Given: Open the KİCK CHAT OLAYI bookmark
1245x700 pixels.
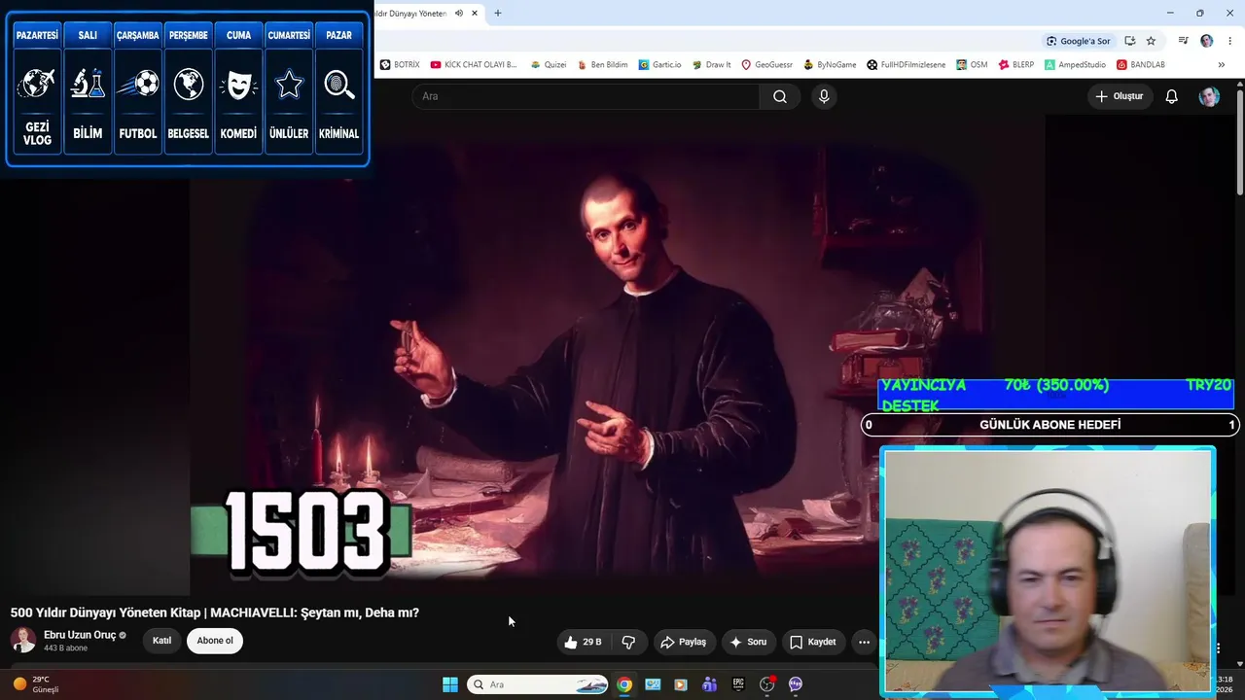Looking at the screenshot, I should [x=475, y=65].
